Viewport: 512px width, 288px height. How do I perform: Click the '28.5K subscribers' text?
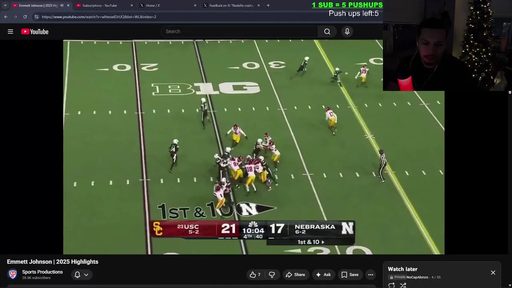coord(36,278)
